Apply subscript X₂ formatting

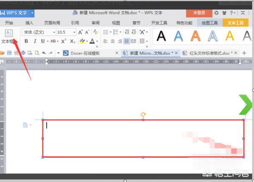tap(72, 41)
